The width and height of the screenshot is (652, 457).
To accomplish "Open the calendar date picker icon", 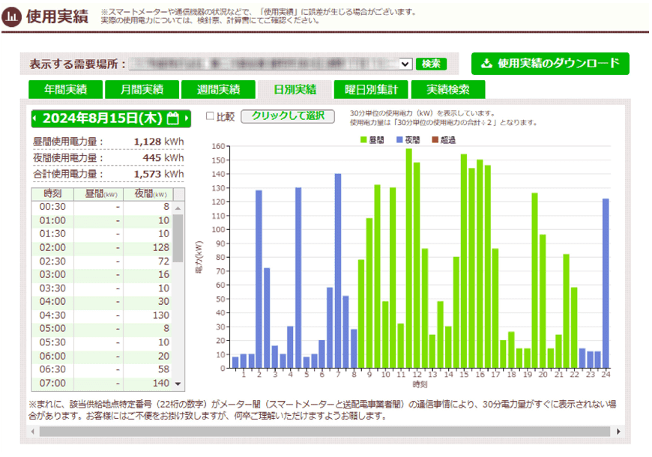I will pyautogui.click(x=172, y=118).
